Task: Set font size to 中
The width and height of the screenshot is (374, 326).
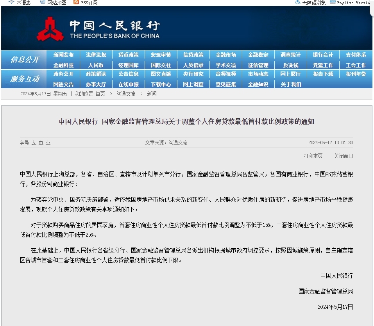Action: pyautogui.click(x=41, y=143)
